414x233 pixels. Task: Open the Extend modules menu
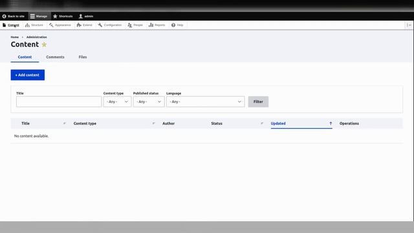(85, 25)
